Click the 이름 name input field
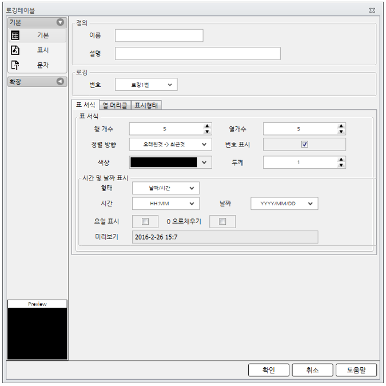 tap(159, 35)
